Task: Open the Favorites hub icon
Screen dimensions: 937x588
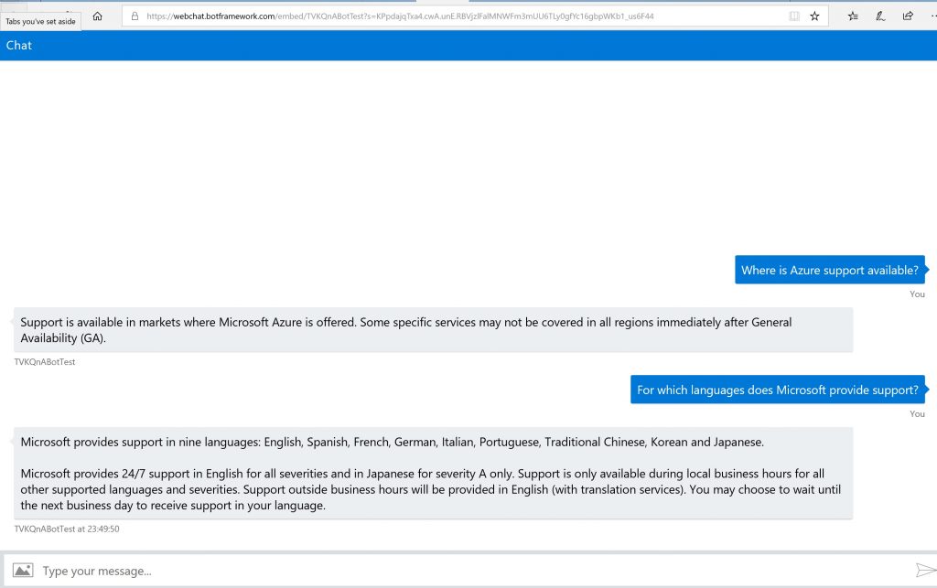Action: [853, 16]
